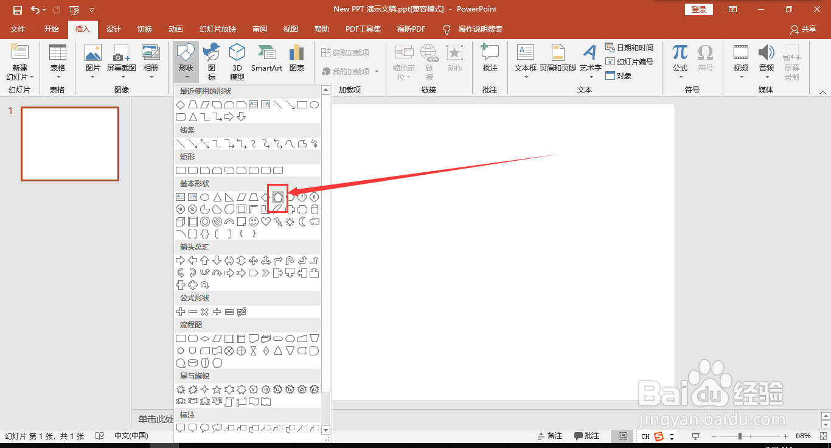Undo the last action
Image resolution: width=831 pixels, height=448 pixels.
click(35, 10)
